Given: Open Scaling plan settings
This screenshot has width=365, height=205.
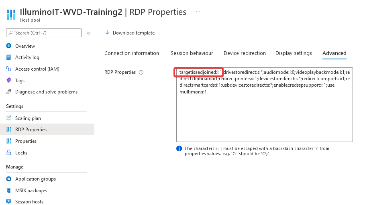Looking at the screenshot, I should (28, 118).
